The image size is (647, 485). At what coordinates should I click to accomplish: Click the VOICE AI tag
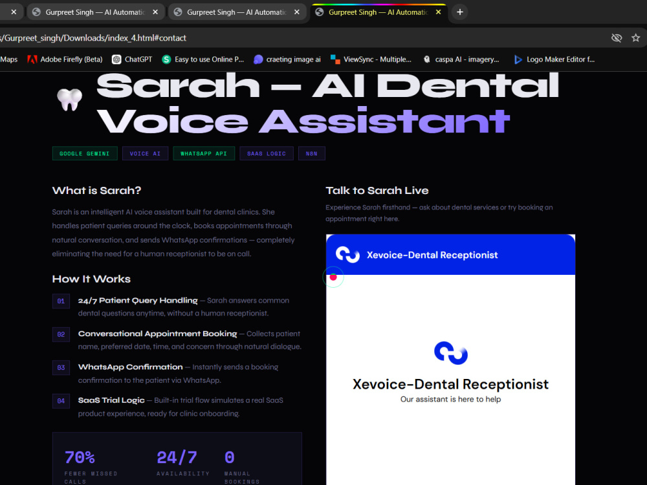pos(145,153)
